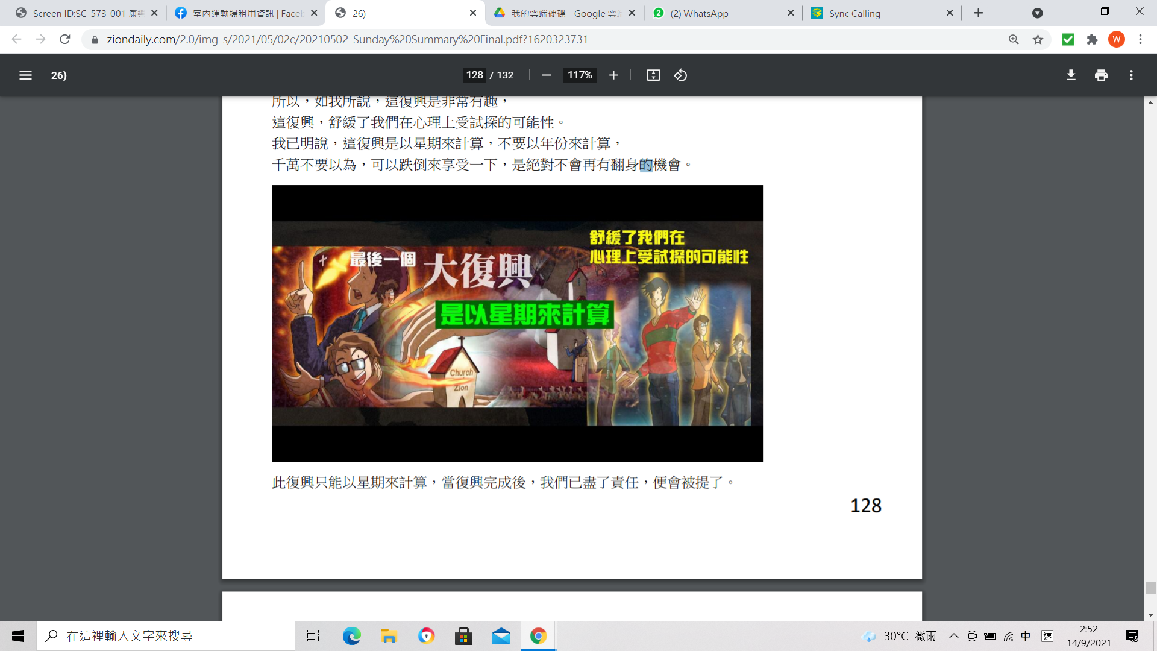1157x651 pixels.
Task: Click the 大復興 slide image in the PDF
Action: coord(517,324)
